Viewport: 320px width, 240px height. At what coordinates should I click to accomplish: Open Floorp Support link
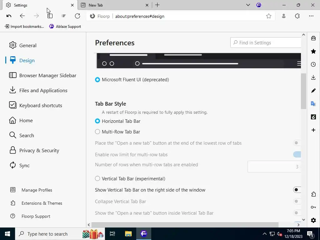[x=30, y=216]
